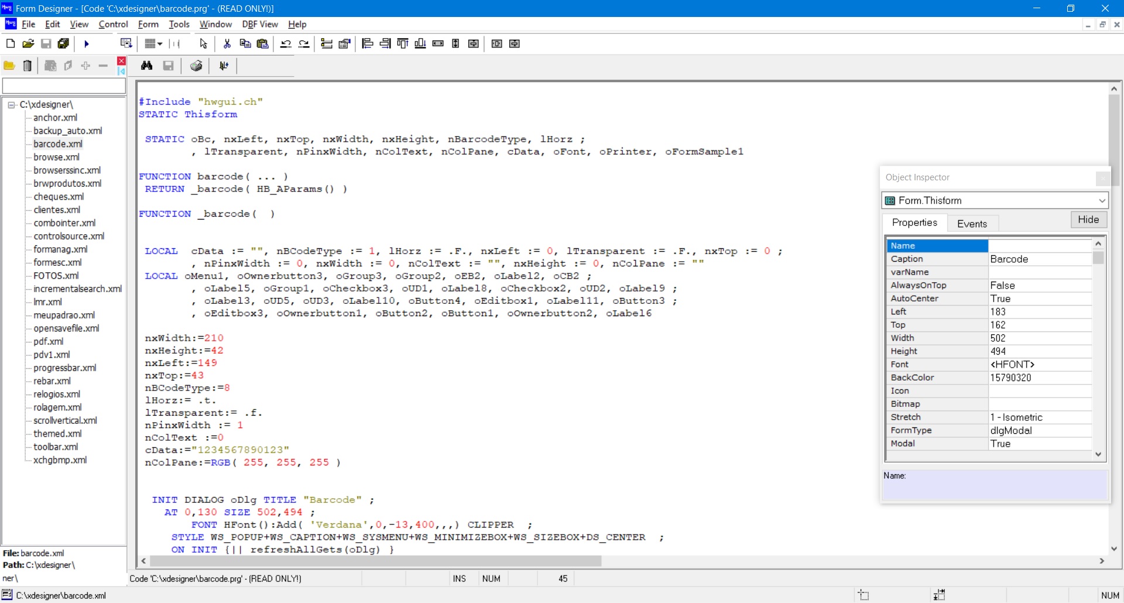
Task: Click the Print icon in code toolbar
Action: (196, 66)
